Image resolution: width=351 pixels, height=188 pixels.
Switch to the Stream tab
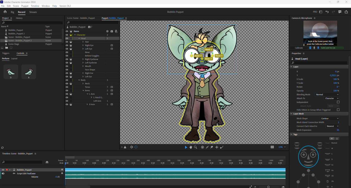[x=33, y=12]
